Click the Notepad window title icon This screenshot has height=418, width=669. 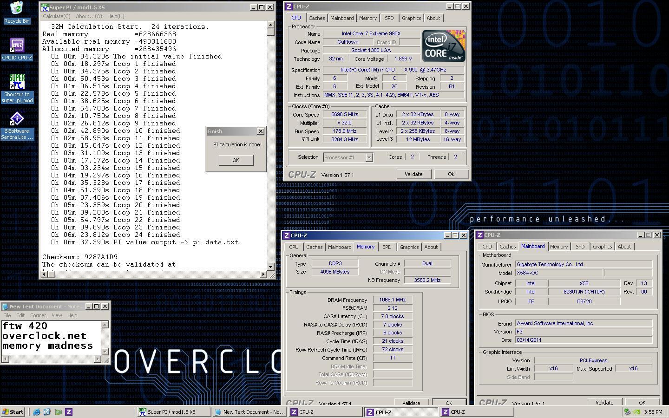(5, 307)
